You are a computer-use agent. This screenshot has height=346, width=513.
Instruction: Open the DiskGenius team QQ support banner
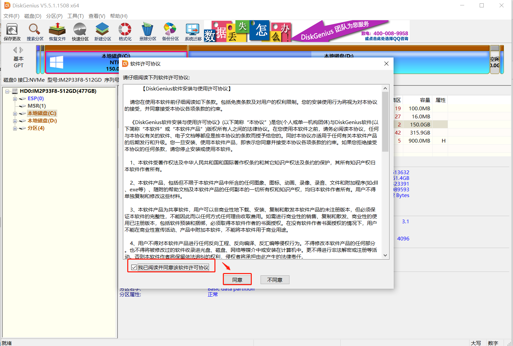pyautogui.click(x=350, y=31)
